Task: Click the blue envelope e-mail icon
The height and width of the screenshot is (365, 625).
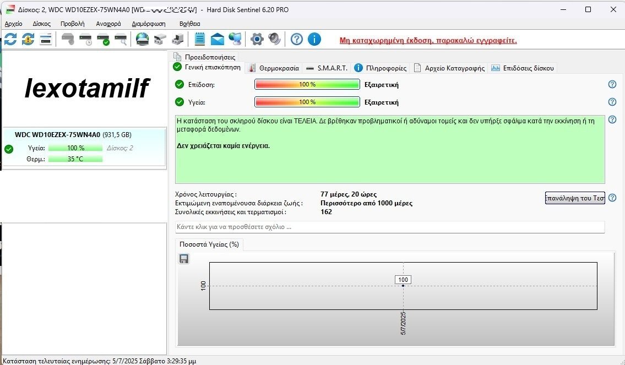Action: coord(217,39)
